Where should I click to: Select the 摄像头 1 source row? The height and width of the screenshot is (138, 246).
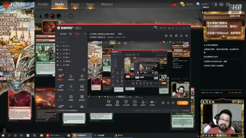71,61
